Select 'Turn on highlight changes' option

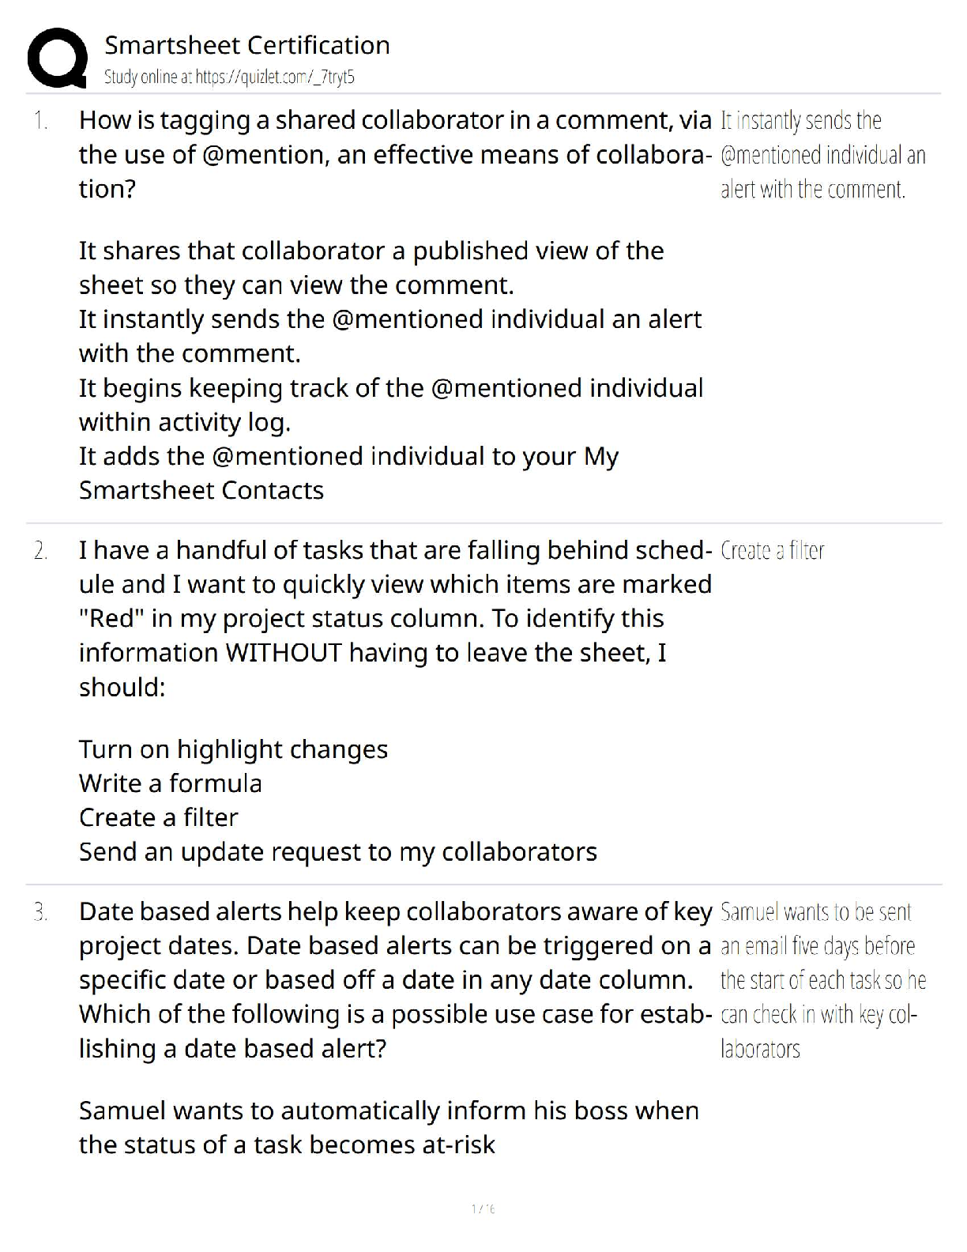click(x=233, y=749)
